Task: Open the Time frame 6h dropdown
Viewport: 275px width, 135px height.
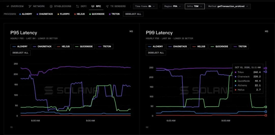Action: point(145,6)
